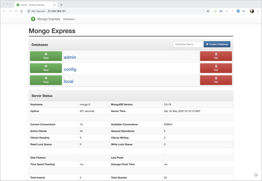
Task: Click the Last Flush label
Action: click(x=117, y=158)
